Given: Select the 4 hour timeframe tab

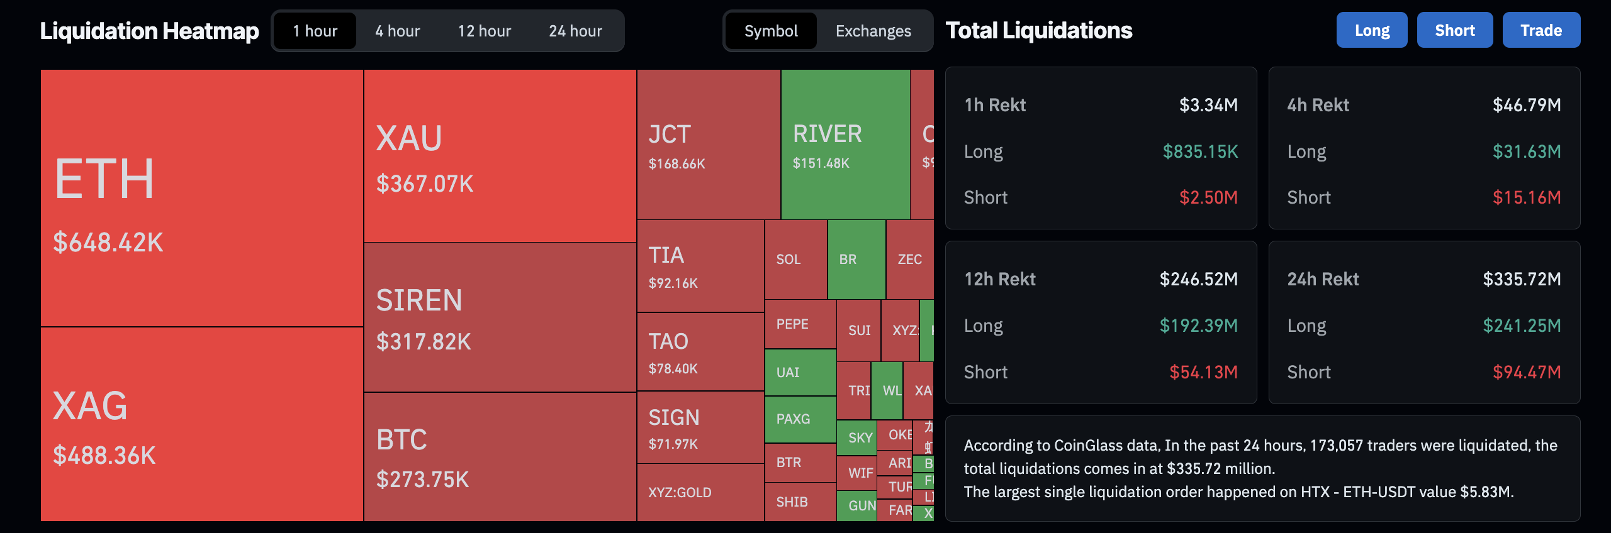Looking at the screenshot, I should click(x=397, y=31).
